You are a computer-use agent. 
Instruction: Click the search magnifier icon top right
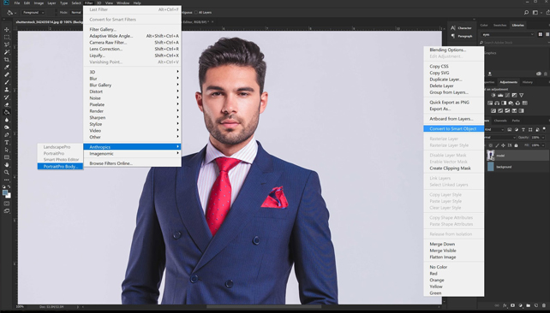[x=526, y=12]
